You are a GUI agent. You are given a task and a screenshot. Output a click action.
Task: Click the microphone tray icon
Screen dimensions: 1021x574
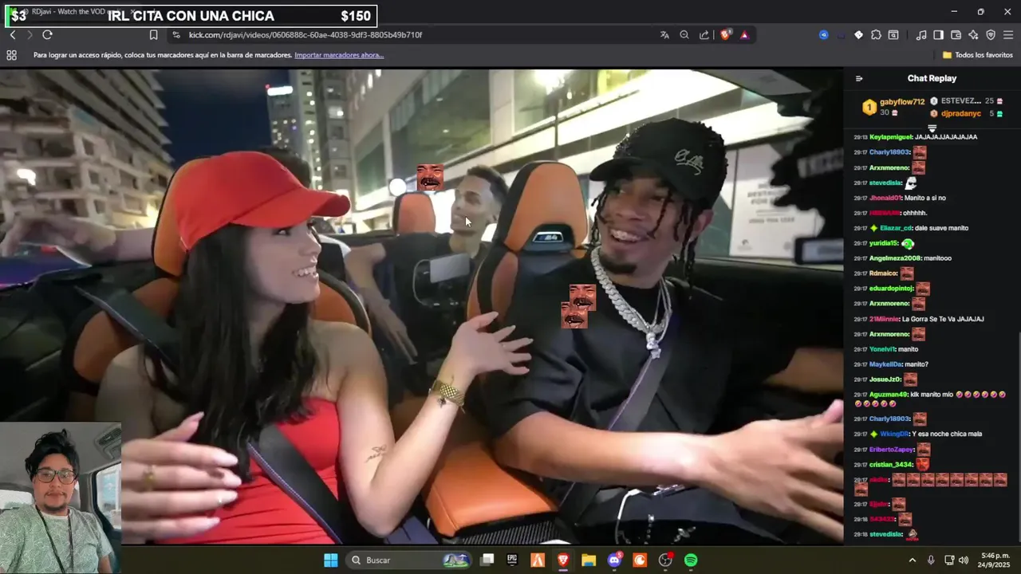pos(931,560)
